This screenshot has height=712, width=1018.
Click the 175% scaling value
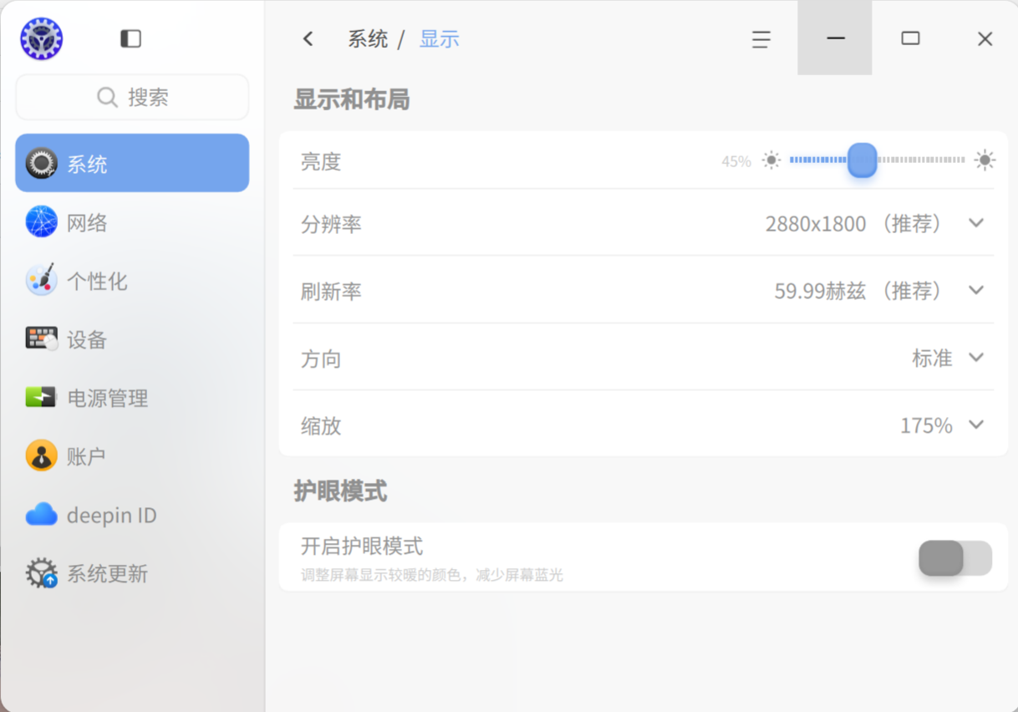pyautogui.click(x=926, y=425)
